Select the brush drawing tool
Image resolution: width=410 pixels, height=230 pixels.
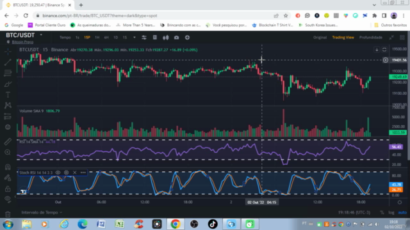pyautogui.click(x=8, y=84)
